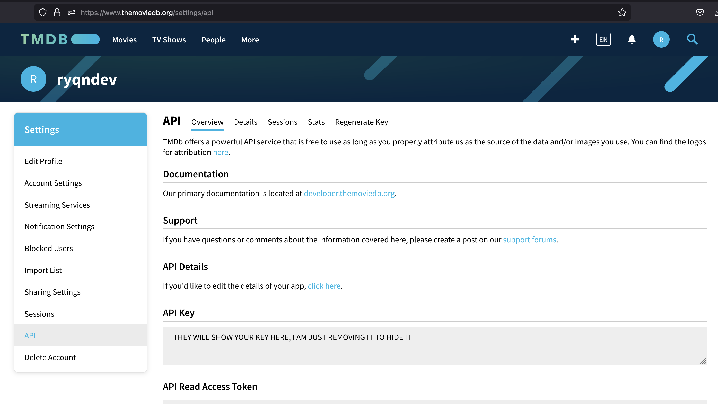Click the 'API Read Access Token' heading

tap(210, 387)
